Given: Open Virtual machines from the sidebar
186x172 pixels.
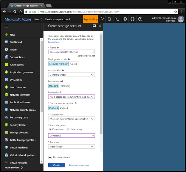Looking at the screenshot, I should click(x=19, y=148).
